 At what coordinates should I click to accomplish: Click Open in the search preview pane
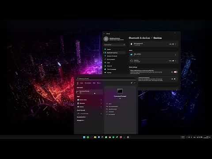tap(110, 104)
